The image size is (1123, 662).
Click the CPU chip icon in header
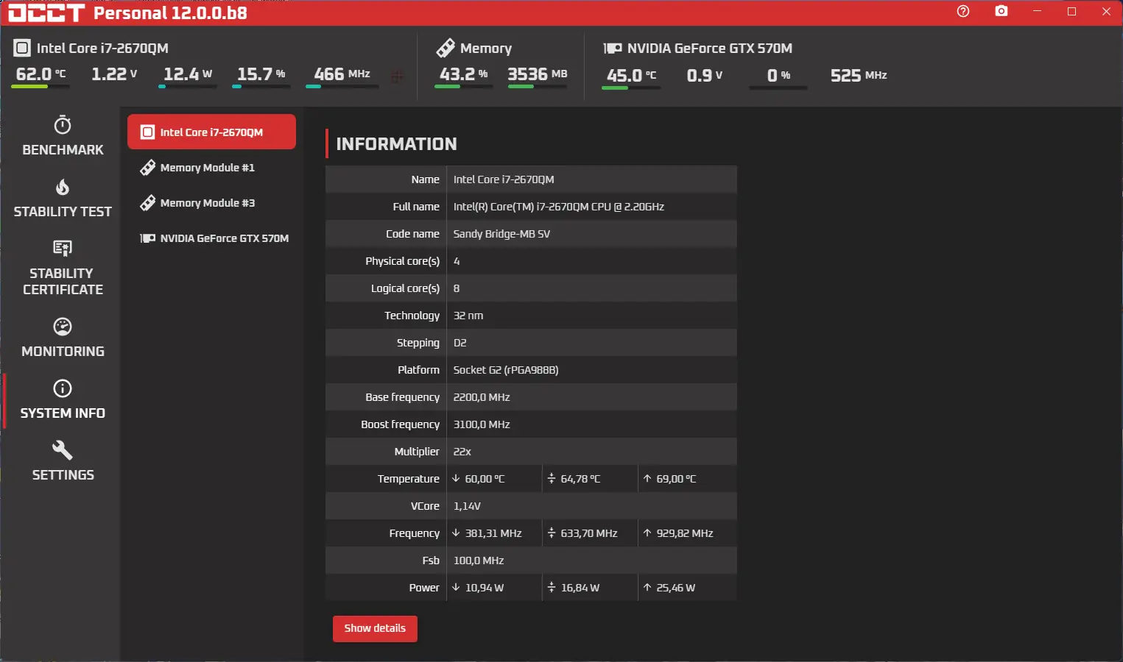22,49
